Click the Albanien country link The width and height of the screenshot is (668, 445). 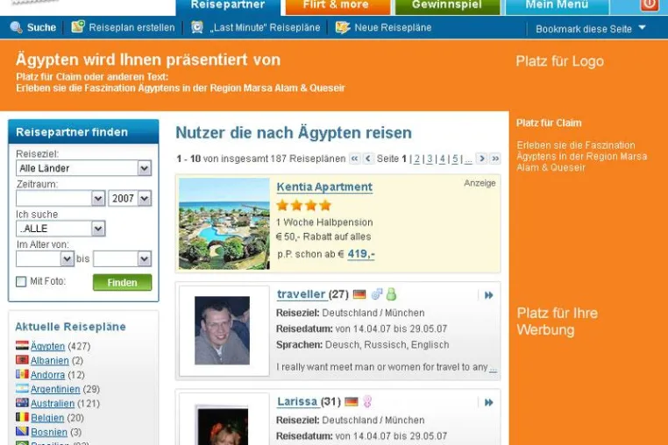(x=49, y=361)
